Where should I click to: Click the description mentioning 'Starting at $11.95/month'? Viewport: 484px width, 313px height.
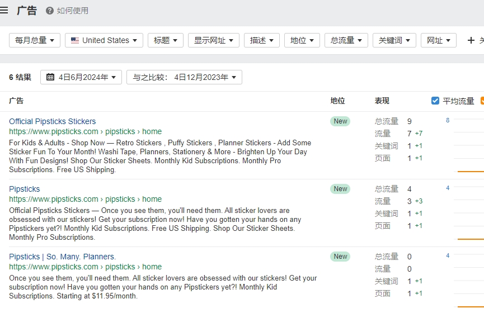click(x=163, y=287)
